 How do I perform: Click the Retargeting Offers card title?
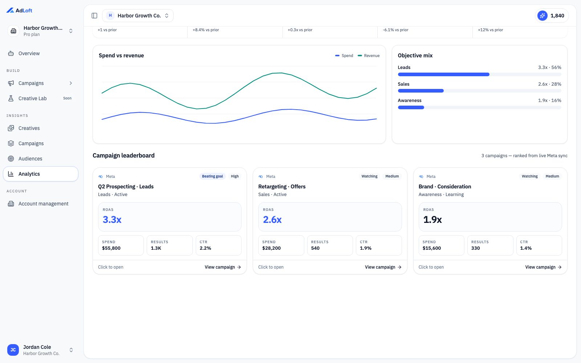(x=282, y=187)
